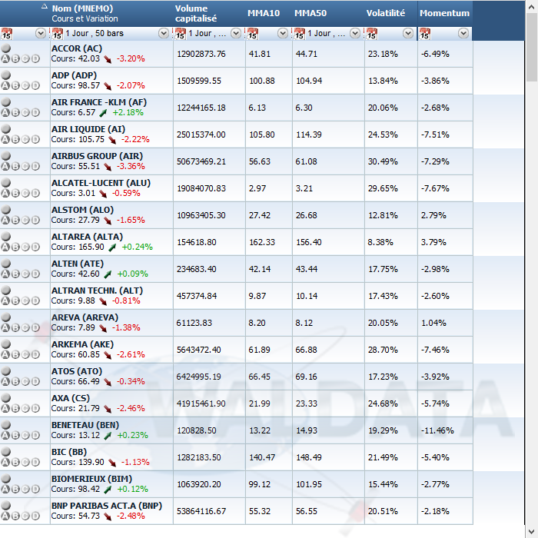Image resolution: width=538 pixels, height=538 pixels.
Task: Click grey status ball for AREVA row
Action: 6,317
